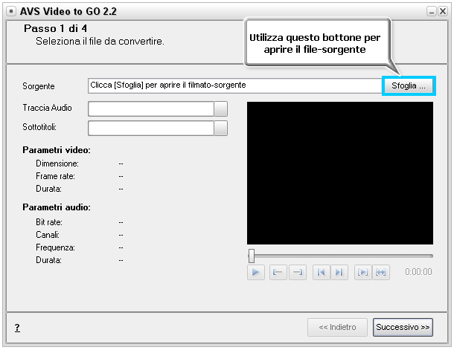Click the source file path field
This screenshot has height=350, width=454.
pos(235,85)
